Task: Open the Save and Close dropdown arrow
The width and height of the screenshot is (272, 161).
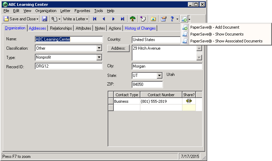Action: [38, 19]
